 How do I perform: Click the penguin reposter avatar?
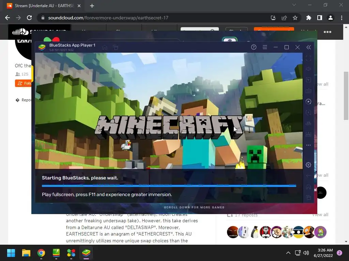(254, 232)
